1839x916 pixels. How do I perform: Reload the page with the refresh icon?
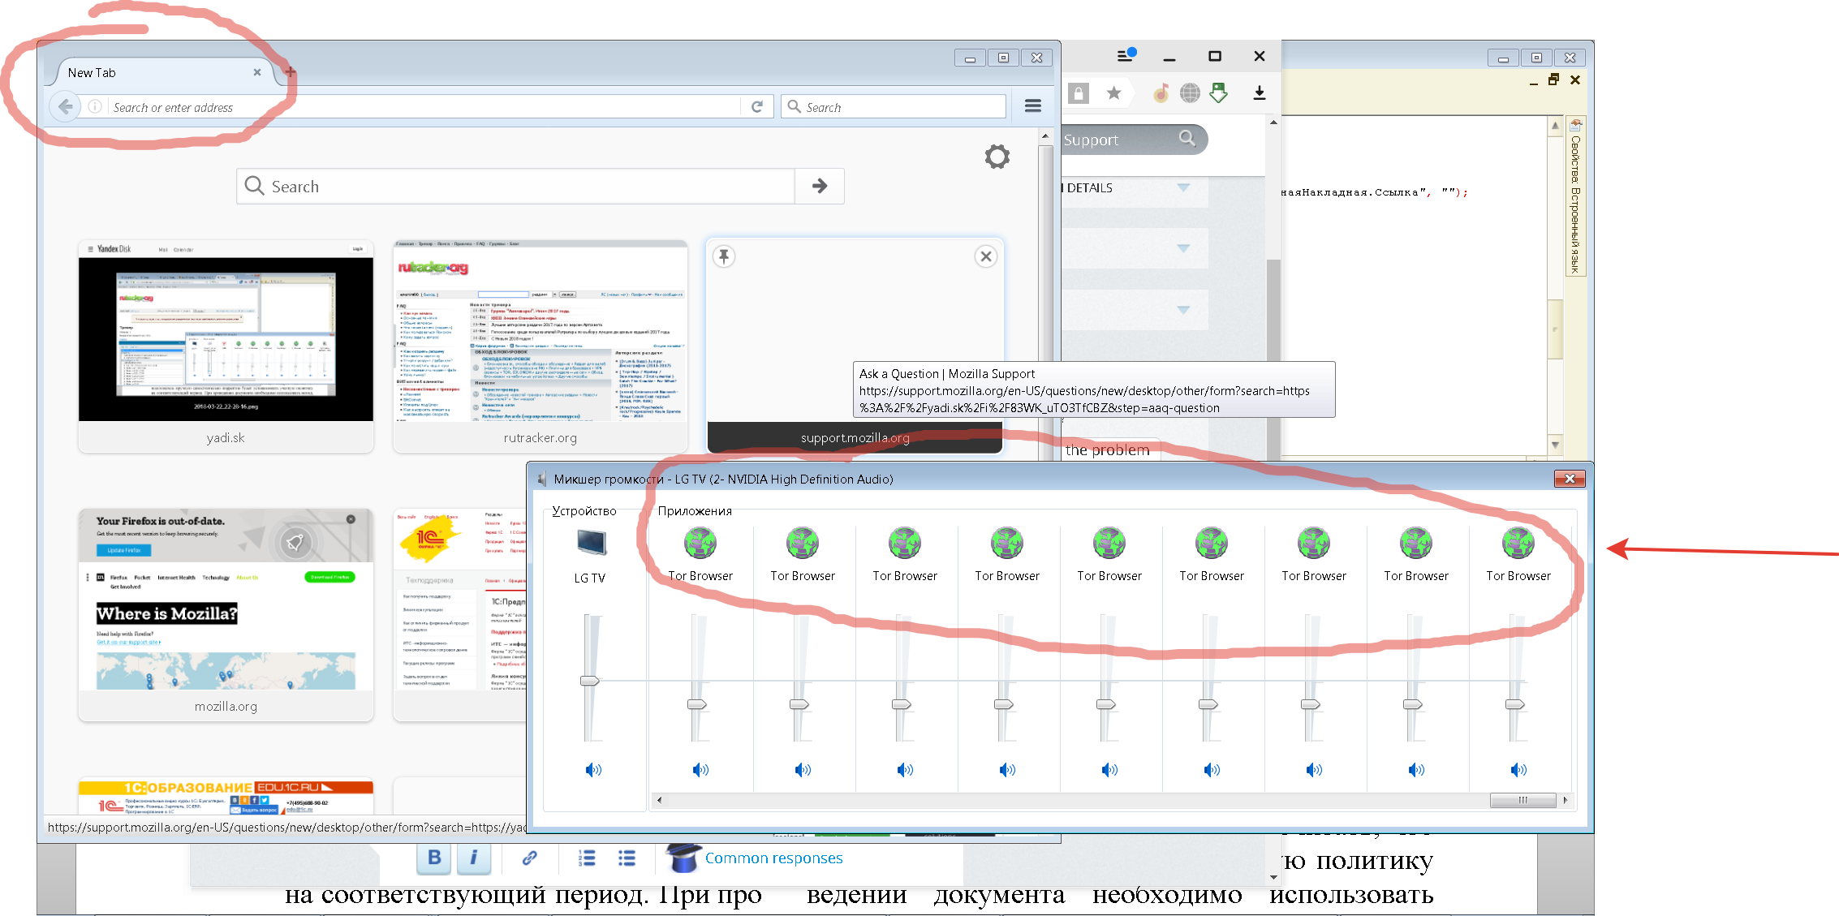[x=757, y=107]
